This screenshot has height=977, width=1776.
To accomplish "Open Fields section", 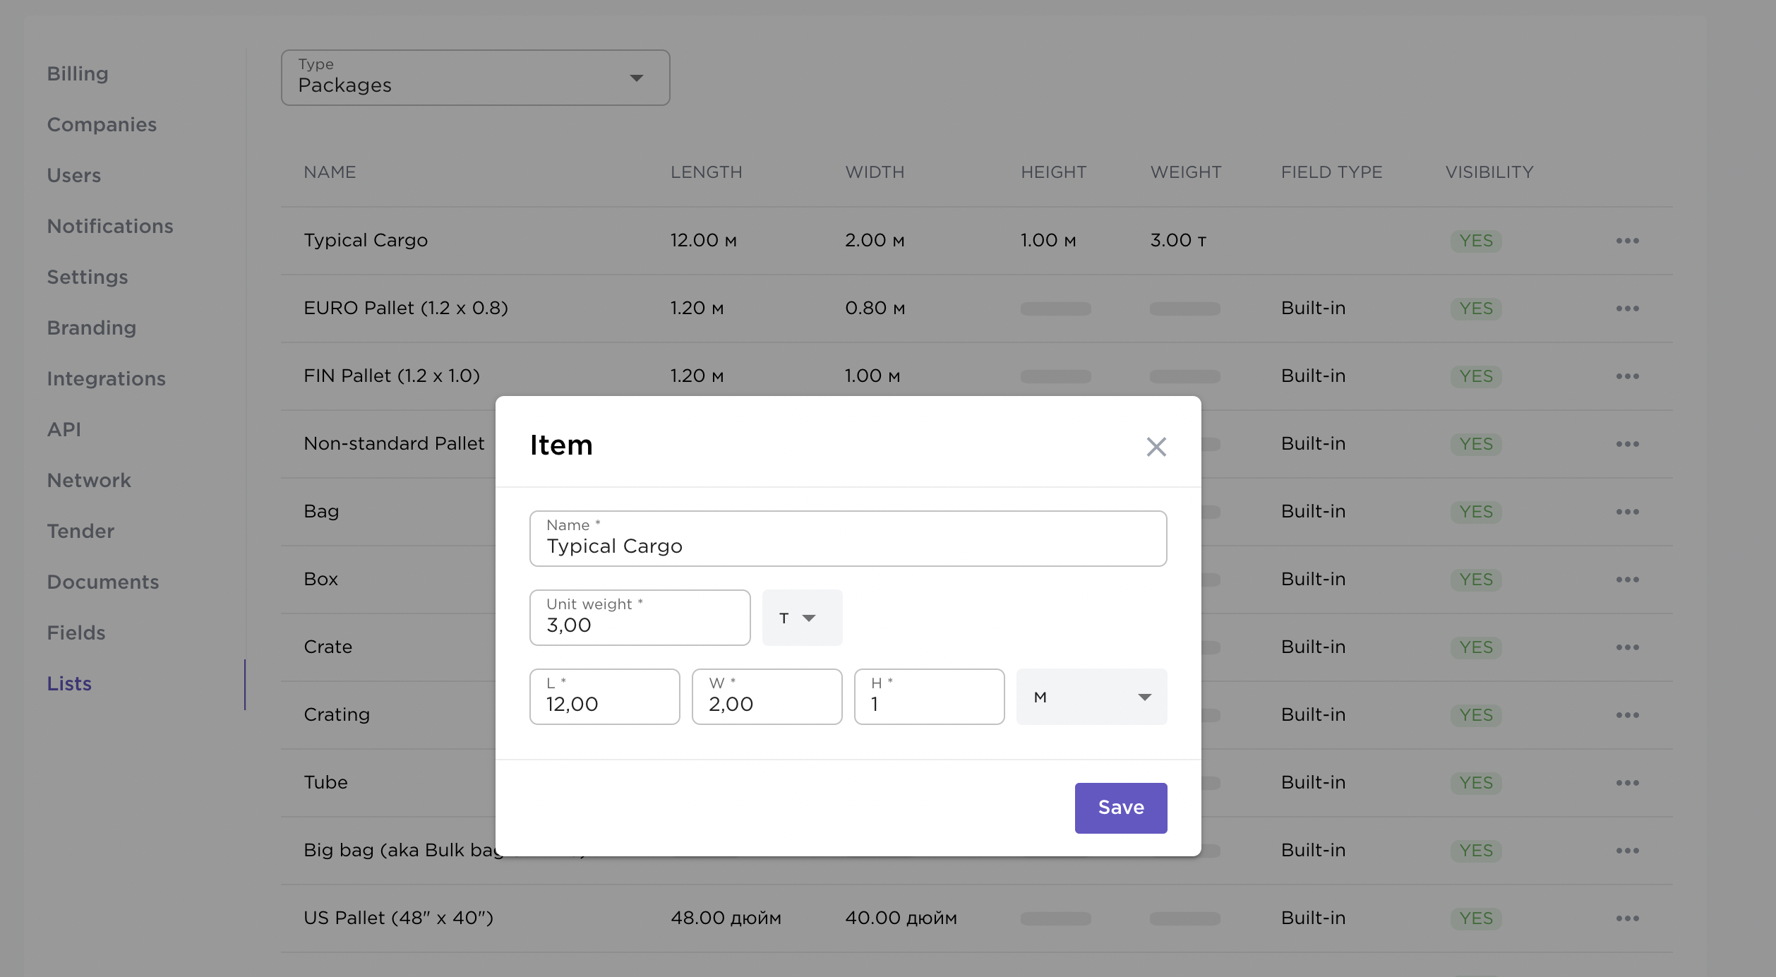I will point(76,633).
